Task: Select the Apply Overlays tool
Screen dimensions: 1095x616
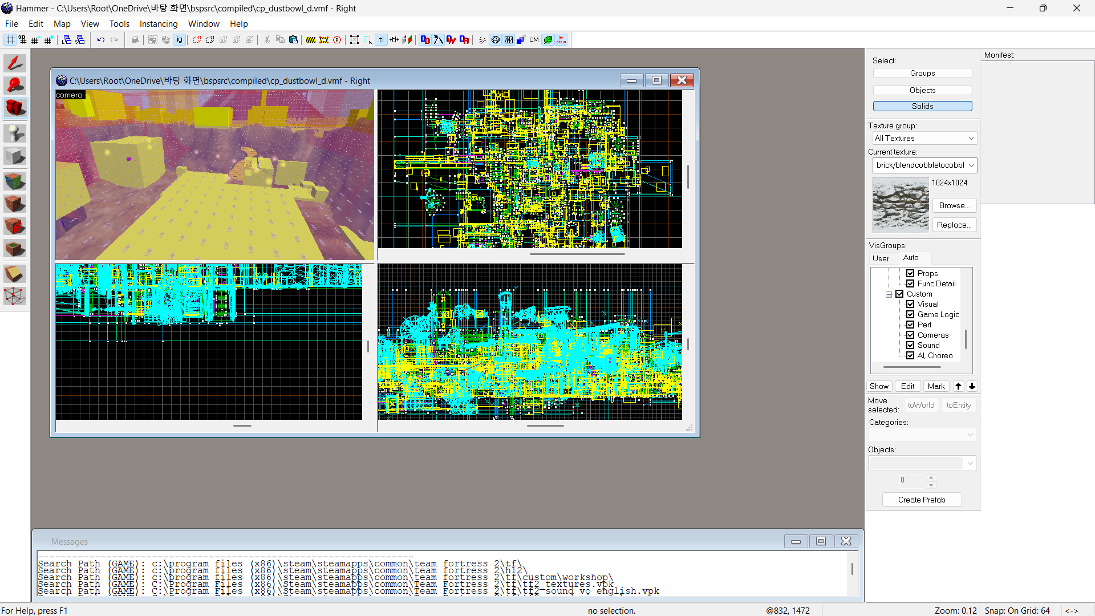Action: pyautogui.click(x=15, y=249)
